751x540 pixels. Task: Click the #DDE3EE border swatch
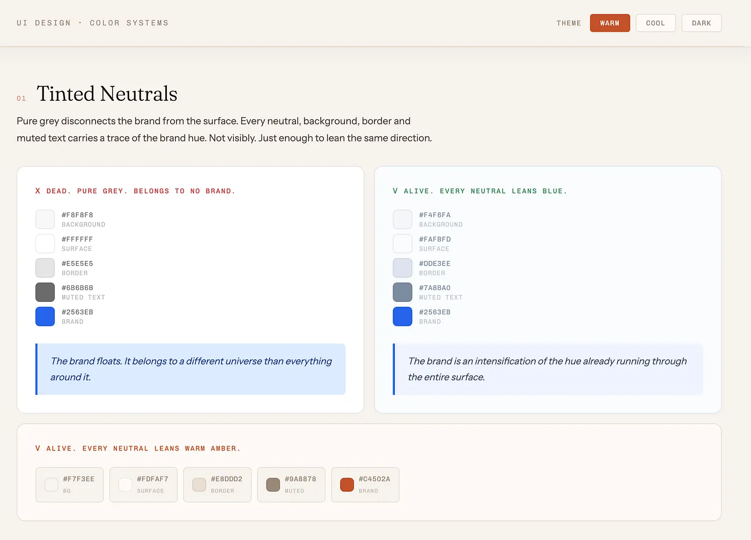[x=402, y=268]
